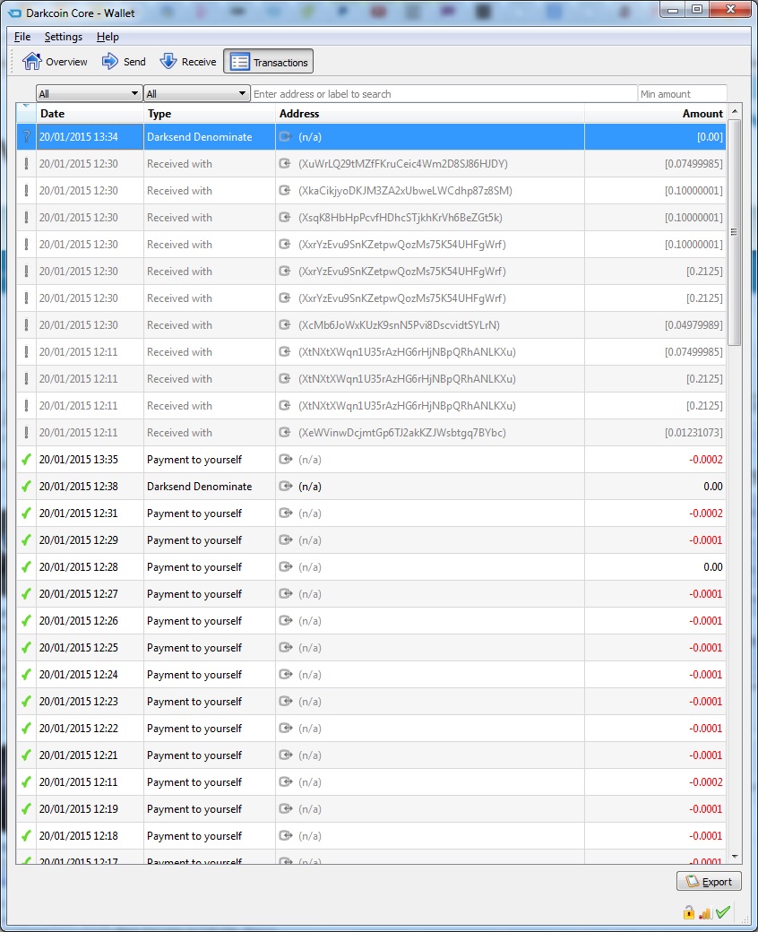
Task: Click green checkmark of 12:31 payment row
Action: [26, 513]
